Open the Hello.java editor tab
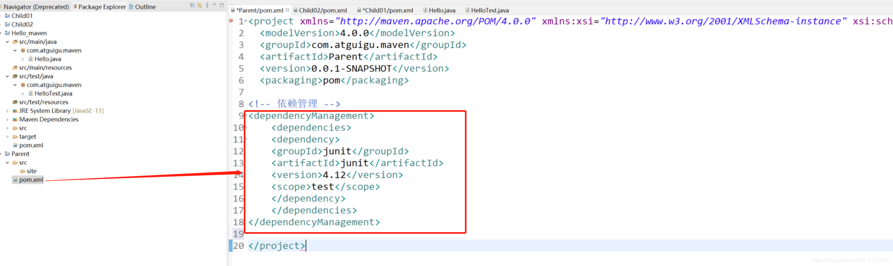 click(x=439, y=10)
